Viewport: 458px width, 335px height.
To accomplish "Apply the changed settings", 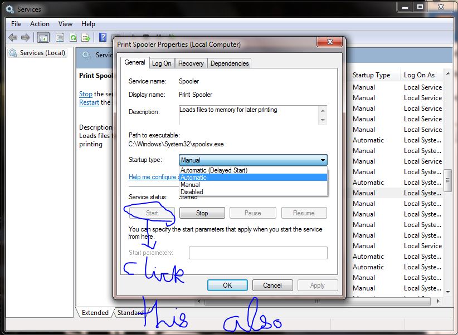I will 317,285.
